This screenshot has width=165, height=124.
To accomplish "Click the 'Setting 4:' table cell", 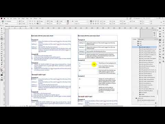I will click(x=82, y=56).
